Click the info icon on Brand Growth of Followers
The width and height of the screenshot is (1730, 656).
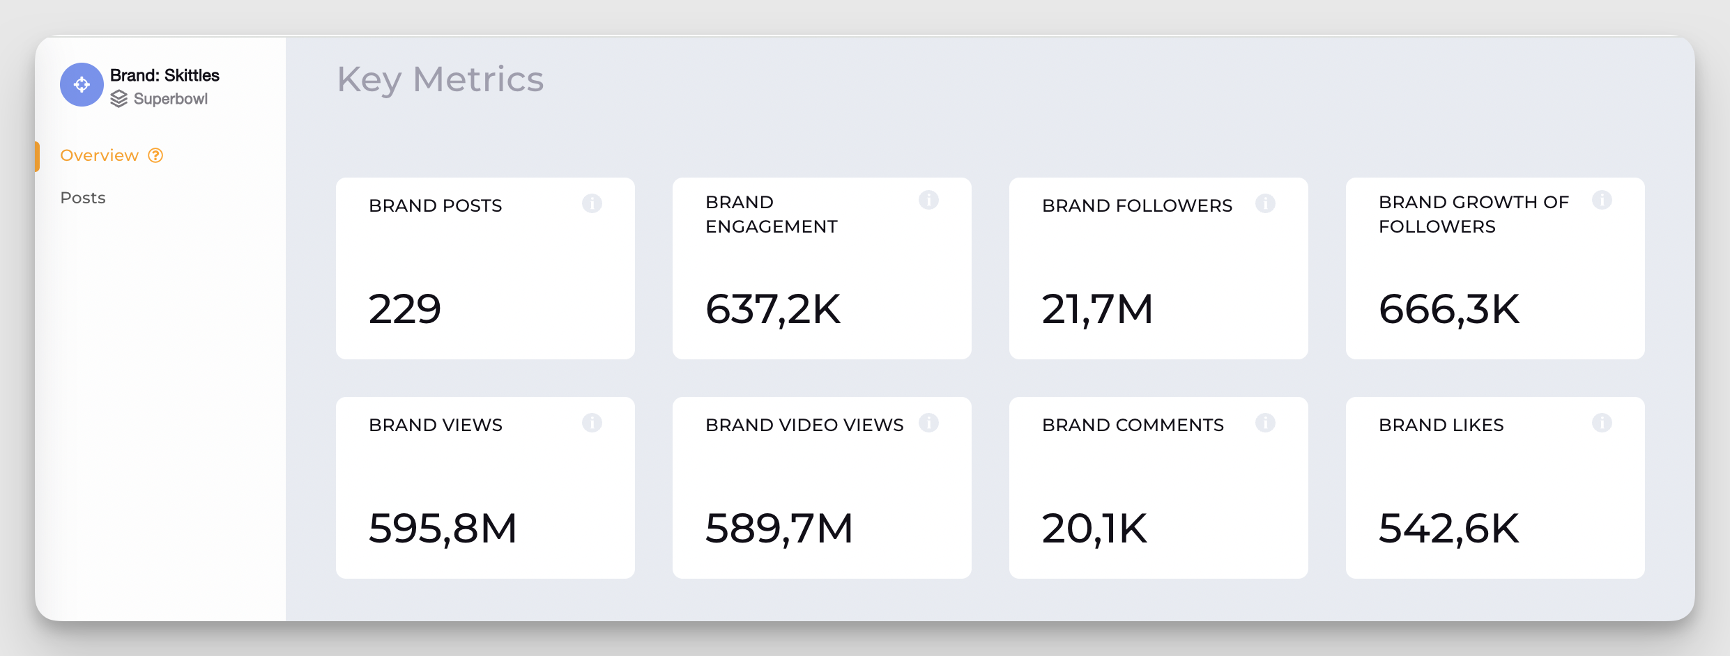(x=1602, y=201)
